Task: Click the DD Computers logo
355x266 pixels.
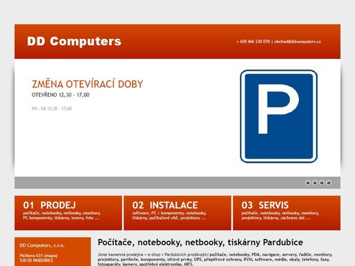Action: [x=74, y=42]
